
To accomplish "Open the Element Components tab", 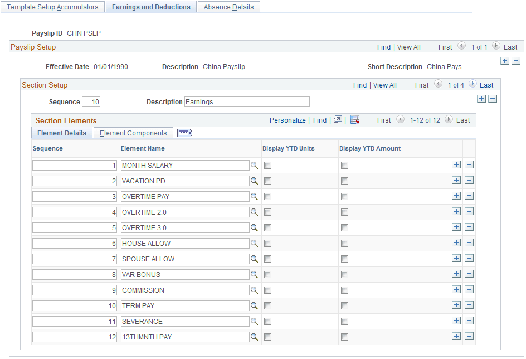I will pos(133,133).
